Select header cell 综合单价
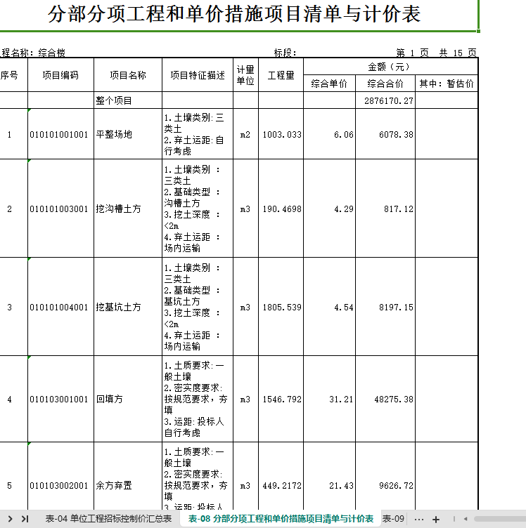 (329, 83)
